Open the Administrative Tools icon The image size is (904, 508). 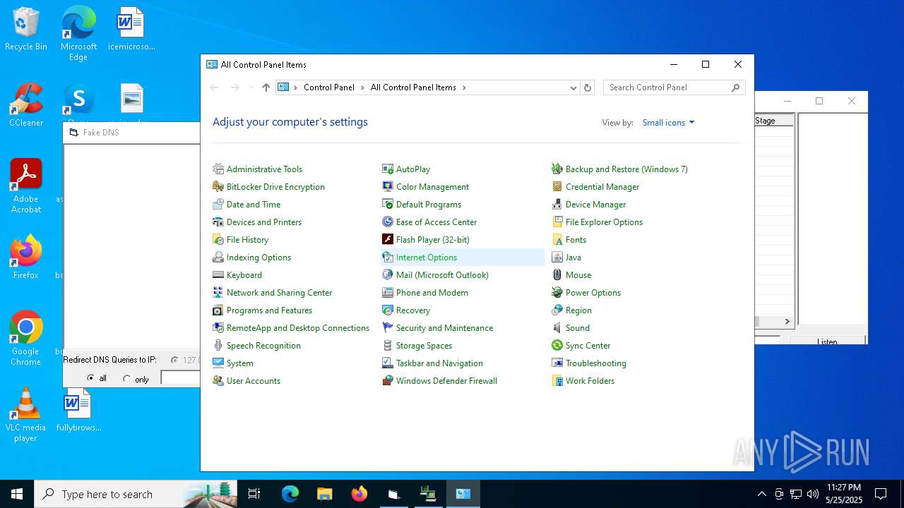(x=218, y=169)
